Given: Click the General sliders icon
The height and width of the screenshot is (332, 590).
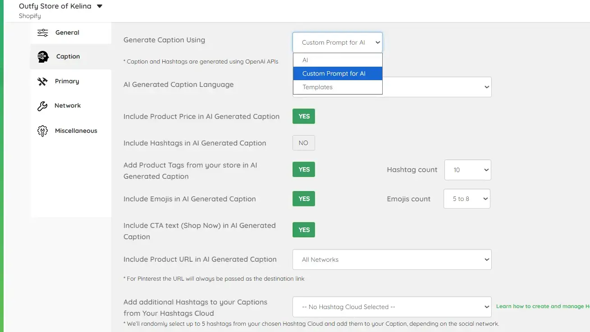Looking at the screenshot, I should [x=43, y=32].
